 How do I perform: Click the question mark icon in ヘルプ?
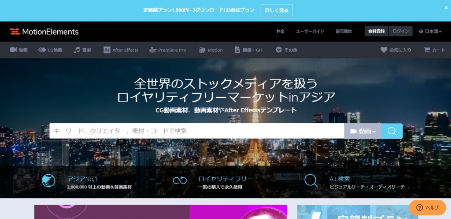coord(419,208)
